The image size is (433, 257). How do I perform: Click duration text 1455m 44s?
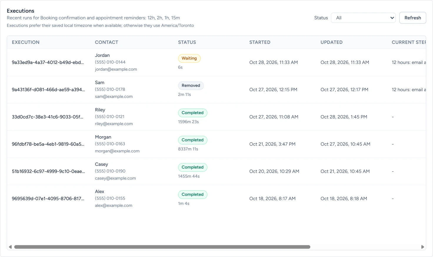pos(189,177)
